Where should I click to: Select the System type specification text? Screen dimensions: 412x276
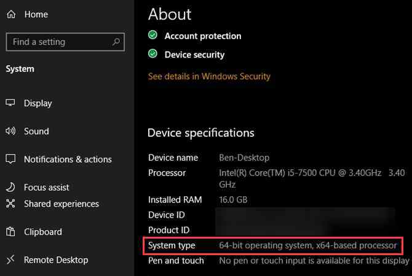point(307,245)
